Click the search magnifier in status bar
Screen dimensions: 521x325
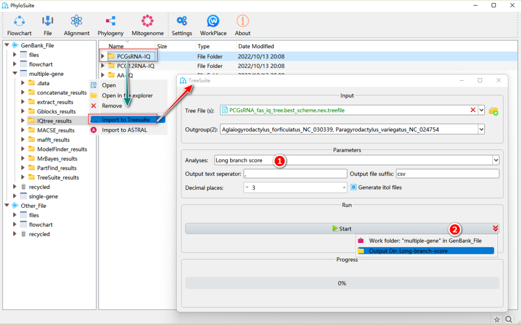509,319
